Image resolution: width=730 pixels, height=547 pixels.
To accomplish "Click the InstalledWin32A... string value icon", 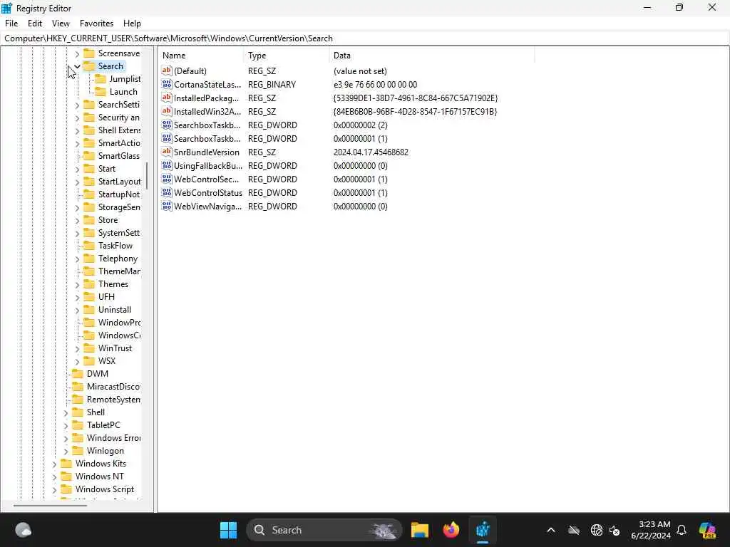I will point(167,111).
